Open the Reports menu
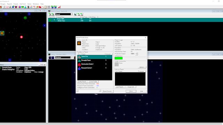The image size is (223, 125). (9, 4)
